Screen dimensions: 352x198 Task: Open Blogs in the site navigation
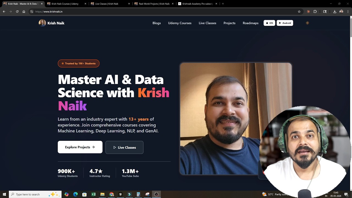(156, 23)
